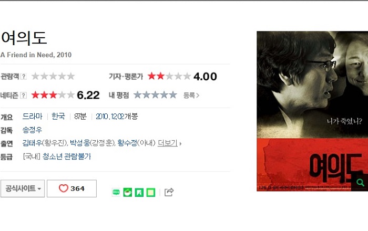368x231 pixels.
Task: Open actor 박성웅 link
Action: 80,143
